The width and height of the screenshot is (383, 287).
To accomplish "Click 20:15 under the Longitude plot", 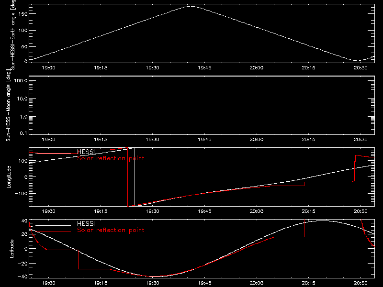I will tap(308, 211).
